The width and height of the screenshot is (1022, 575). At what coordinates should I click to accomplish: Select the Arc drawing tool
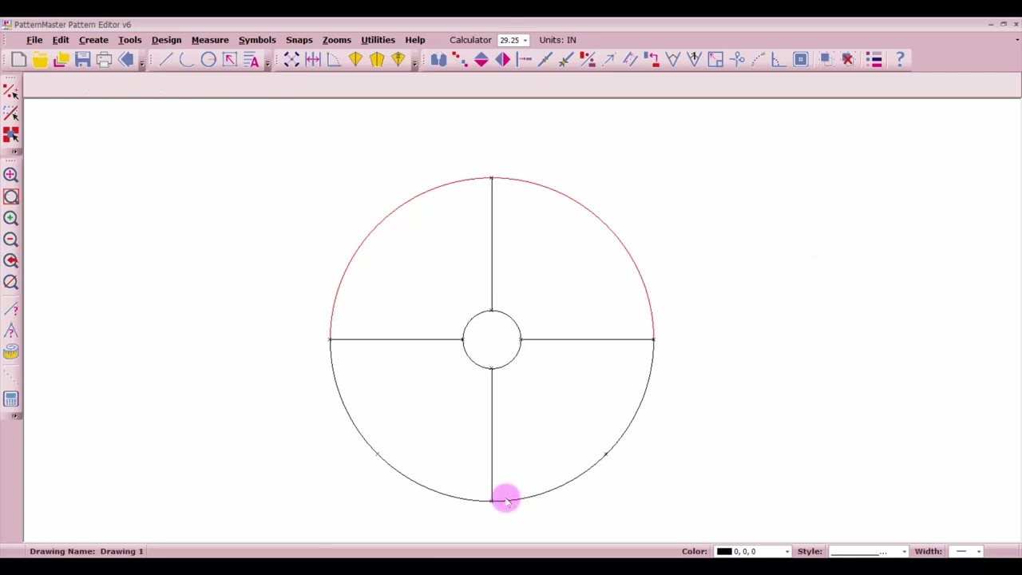coord(187,59)
